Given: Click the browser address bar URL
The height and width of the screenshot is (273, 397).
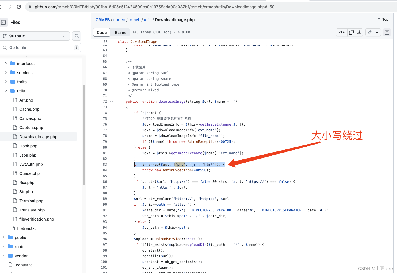Looking at the screenshot, I should [155, 7].
